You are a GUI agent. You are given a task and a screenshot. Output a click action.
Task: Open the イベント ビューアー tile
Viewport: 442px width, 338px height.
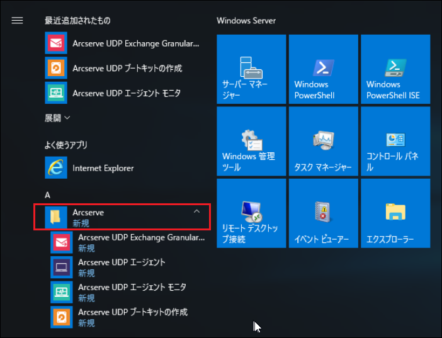coord(324,213)
